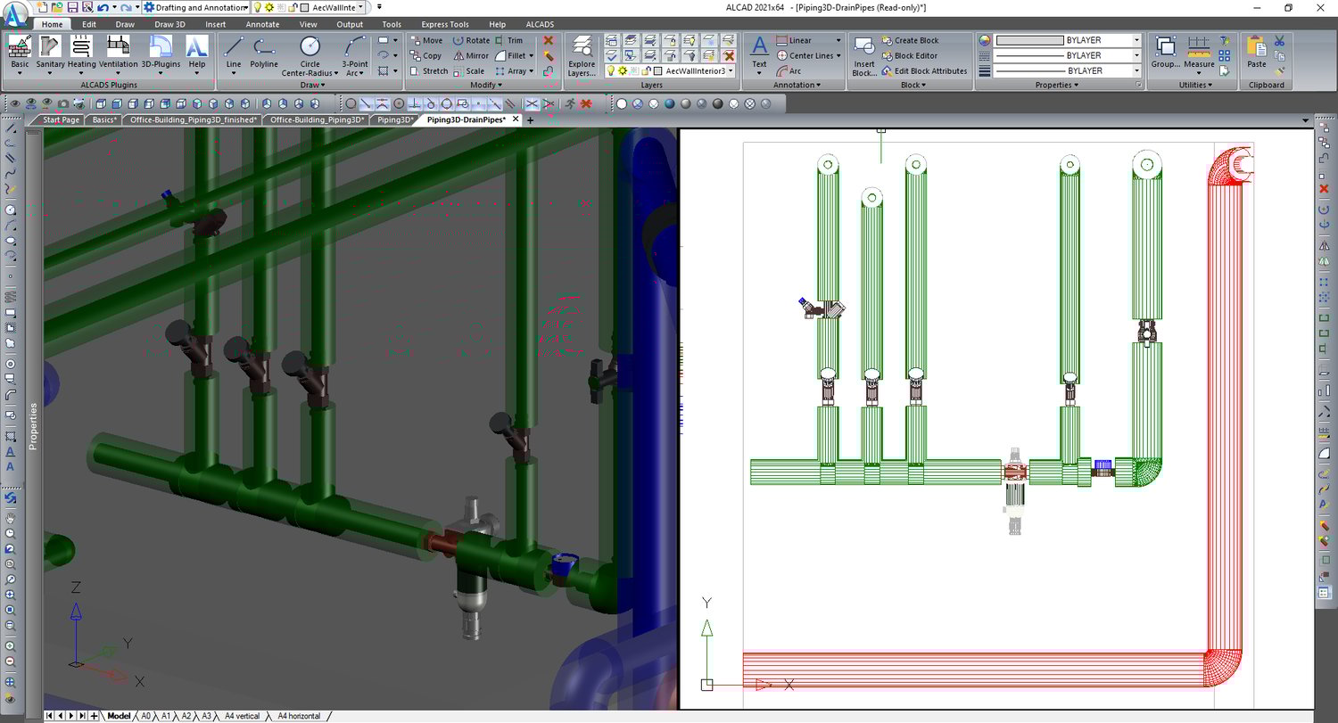Activate the Mirror modify tool
Image resolution: width=1338 pixels, height=723 pixels.
coord(473,55)
